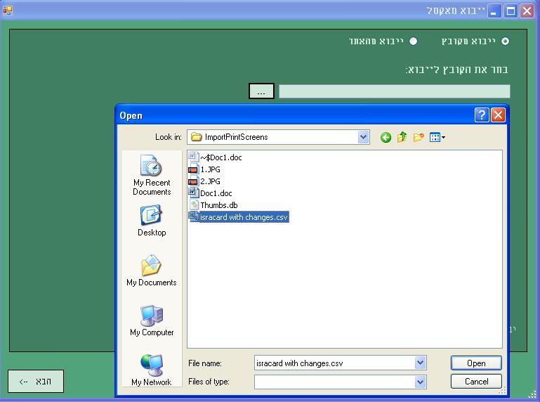Open the My Computer shortcut
The height and width of the screenshot is (402, 540).
click(x=152, y=321)
